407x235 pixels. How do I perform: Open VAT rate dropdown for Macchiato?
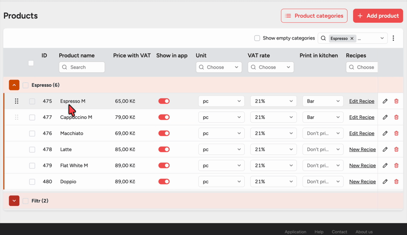coord(273,133)
